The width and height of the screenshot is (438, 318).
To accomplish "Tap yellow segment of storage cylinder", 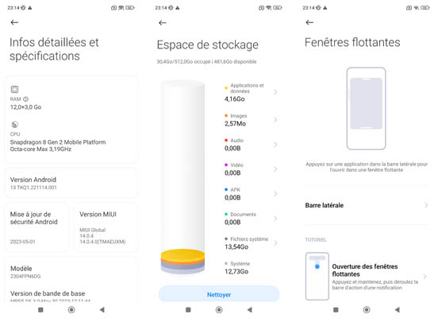I will coord(182,255).
